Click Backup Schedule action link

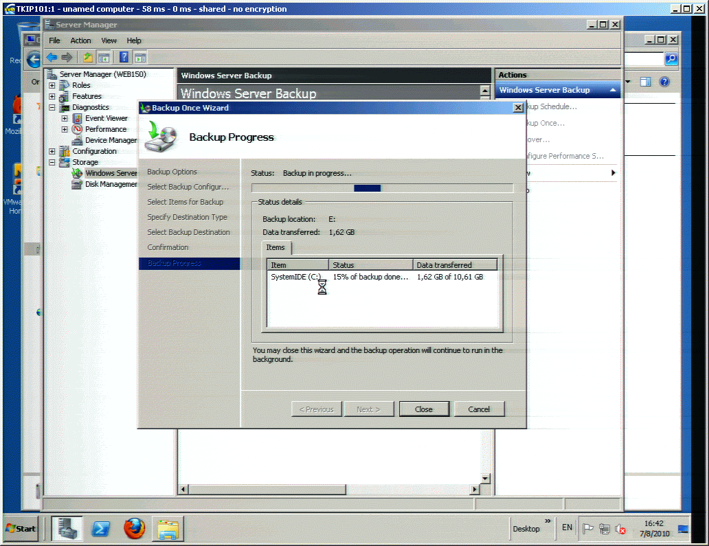pos(552,106)
